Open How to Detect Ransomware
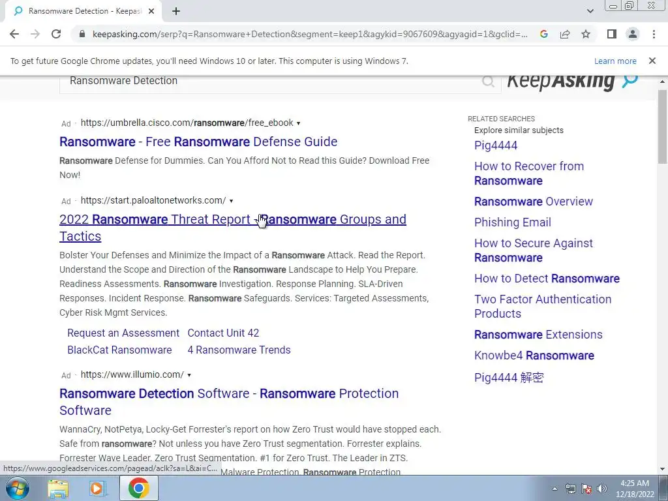 (547, 279)
